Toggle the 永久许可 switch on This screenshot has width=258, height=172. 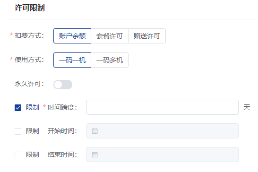[x=63, y=85]
